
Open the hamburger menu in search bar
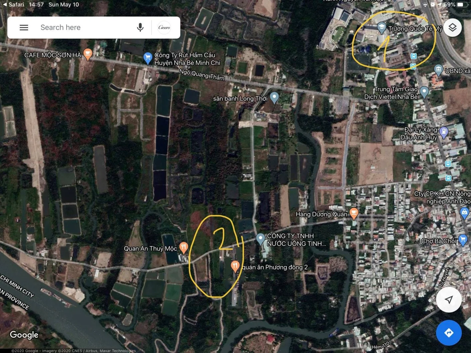coord(24,28)
